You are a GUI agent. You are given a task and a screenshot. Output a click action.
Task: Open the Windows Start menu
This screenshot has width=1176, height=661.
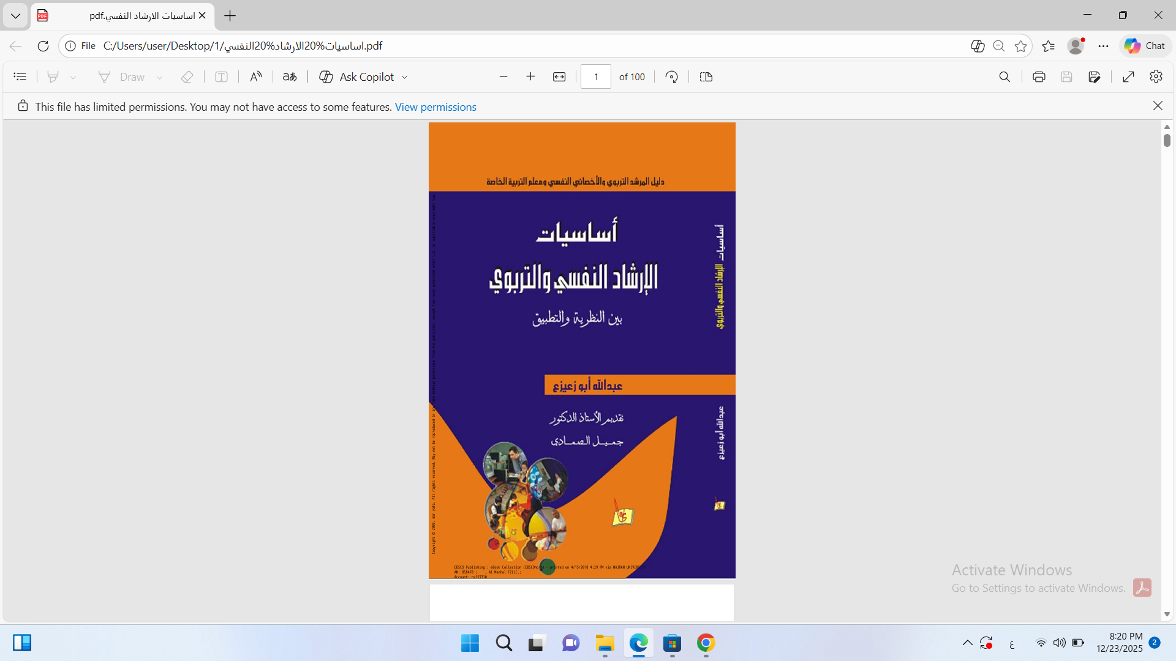tap(470, 643)
